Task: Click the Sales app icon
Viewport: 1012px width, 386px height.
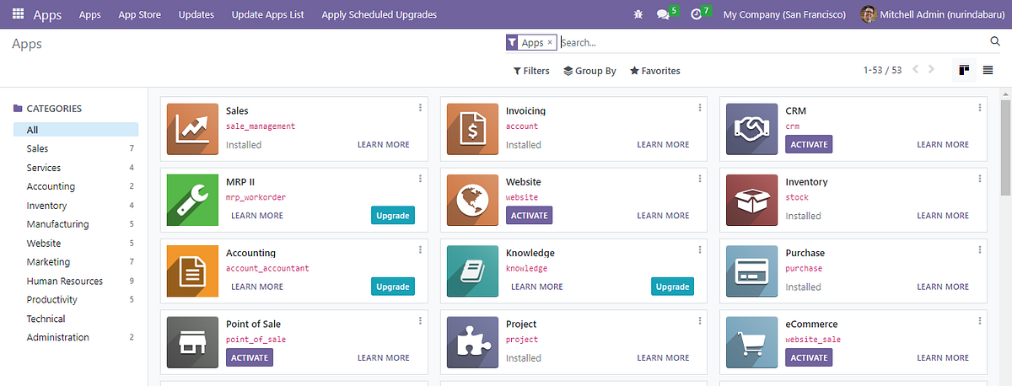Action: pos(192,129)
